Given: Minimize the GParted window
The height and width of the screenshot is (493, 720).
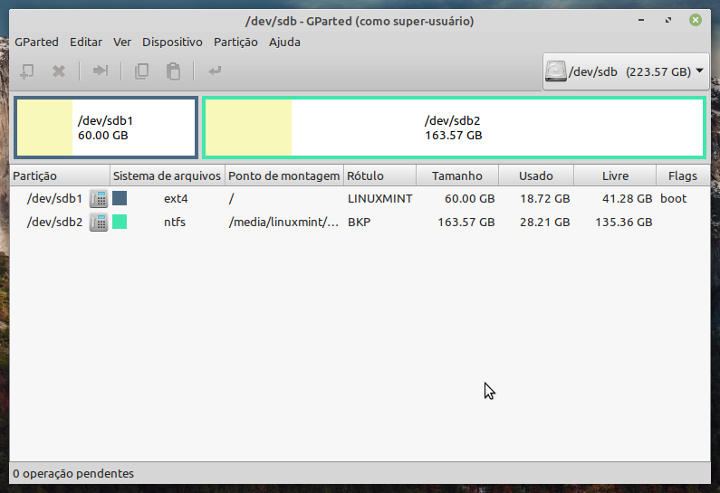Looking at the screenshot, I should tap(641, 20).
